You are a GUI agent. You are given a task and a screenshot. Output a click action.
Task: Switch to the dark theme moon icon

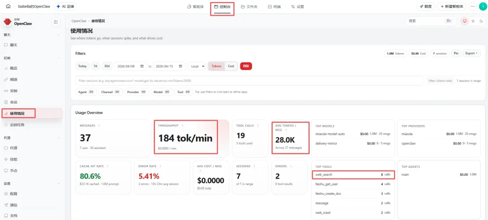coord(481,21)
